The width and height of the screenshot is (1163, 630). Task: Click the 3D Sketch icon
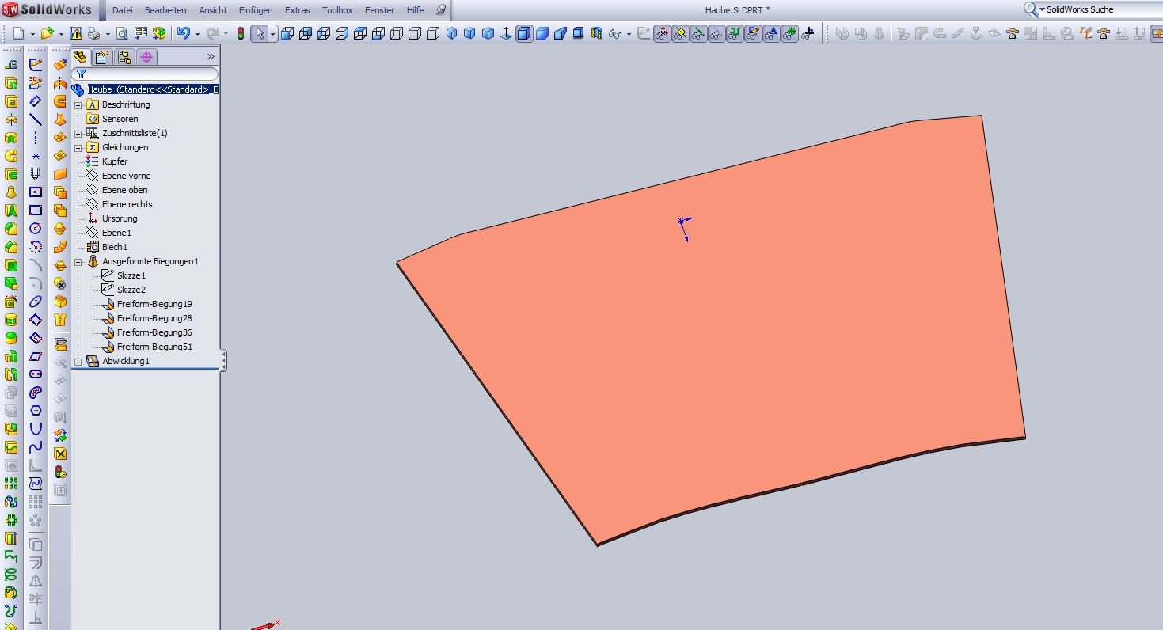36,83
